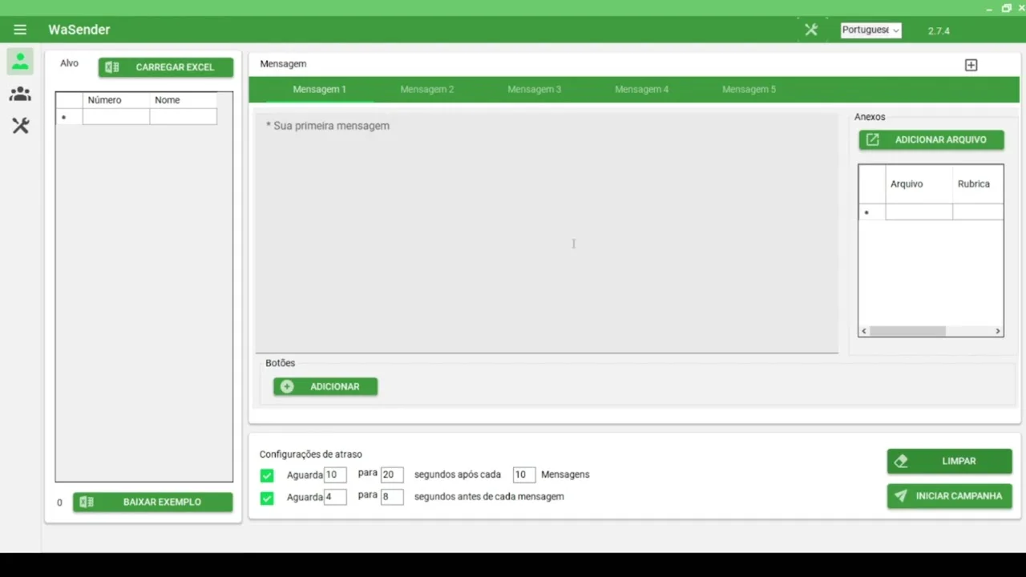Switch to the Mensagem 5 tab

749,89
